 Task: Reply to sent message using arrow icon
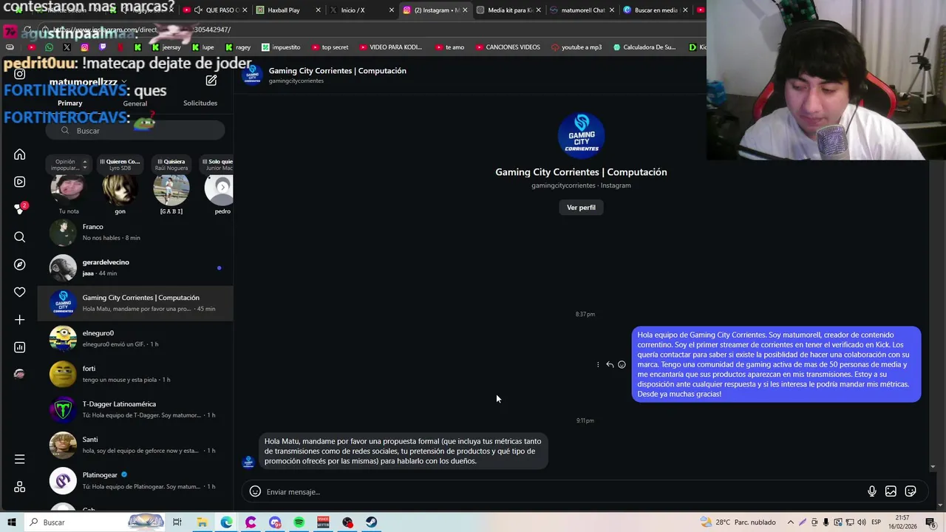coord(610,364)
